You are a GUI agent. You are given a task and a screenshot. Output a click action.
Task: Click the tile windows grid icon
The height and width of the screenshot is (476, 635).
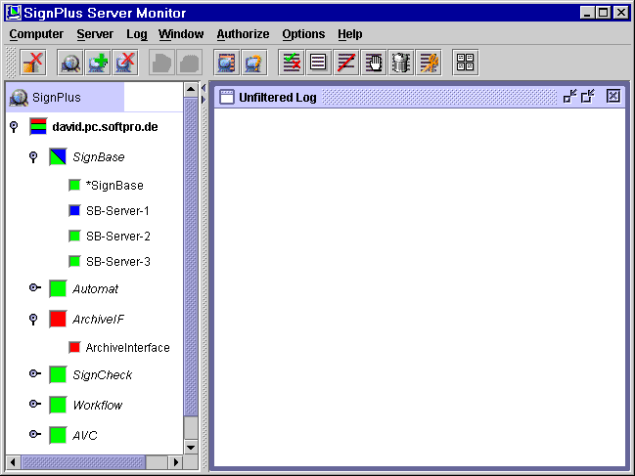coord(466,64)
